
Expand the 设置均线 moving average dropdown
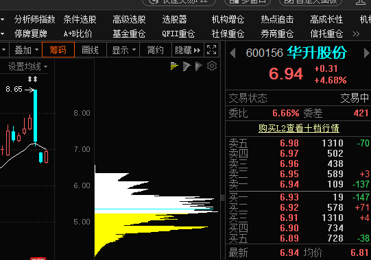[x=27, y=67]
